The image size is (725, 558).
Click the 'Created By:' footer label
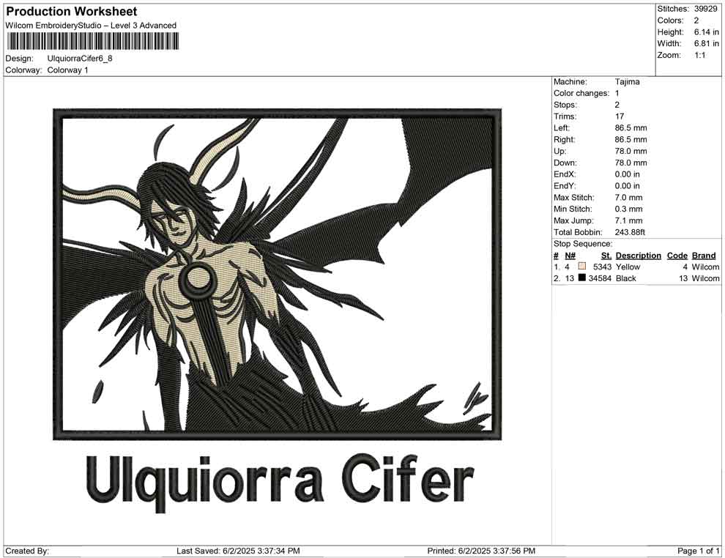coord(27,551)
